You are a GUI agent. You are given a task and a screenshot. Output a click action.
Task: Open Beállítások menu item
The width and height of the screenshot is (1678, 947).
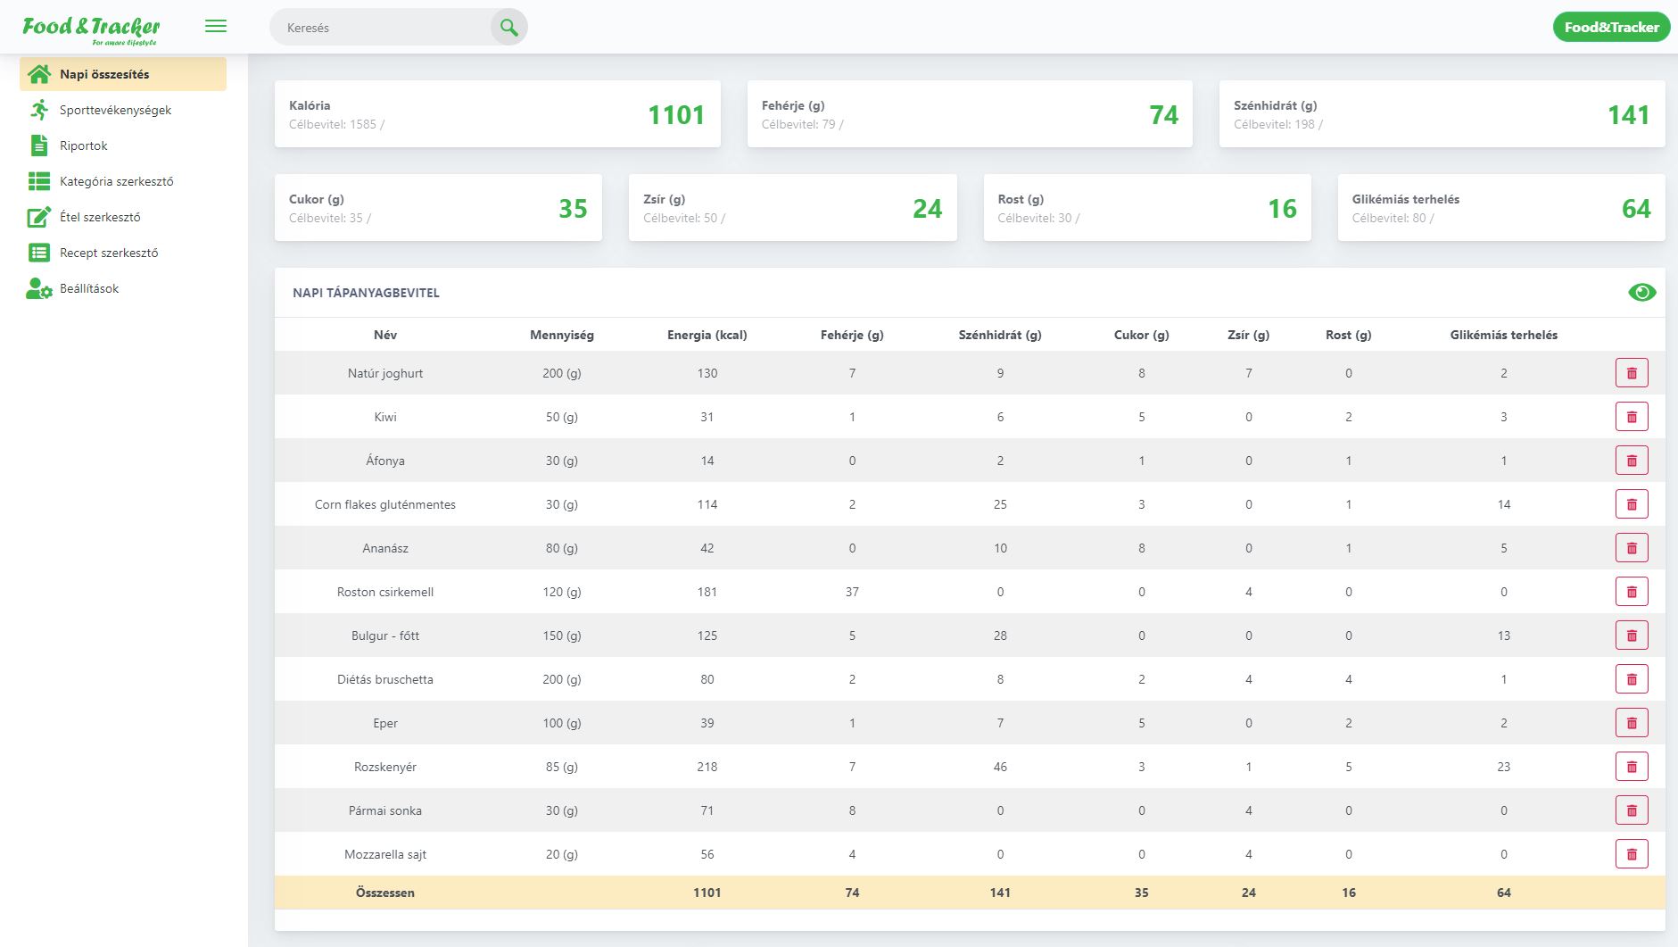(123, 288)
